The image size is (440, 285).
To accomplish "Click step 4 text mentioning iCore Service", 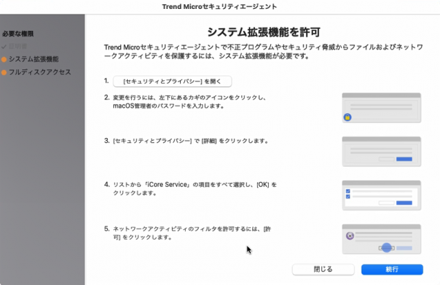I will 195,189.
